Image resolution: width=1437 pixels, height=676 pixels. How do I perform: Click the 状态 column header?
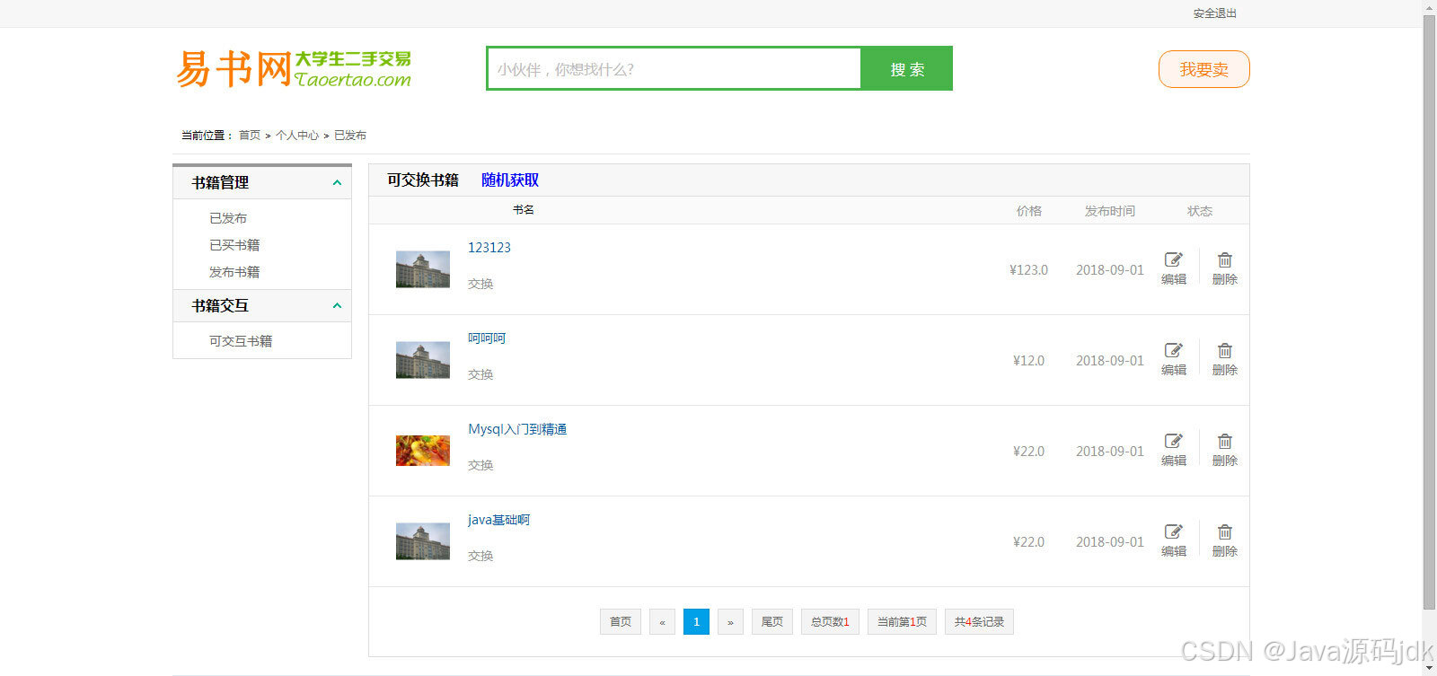pos(1200,211)
